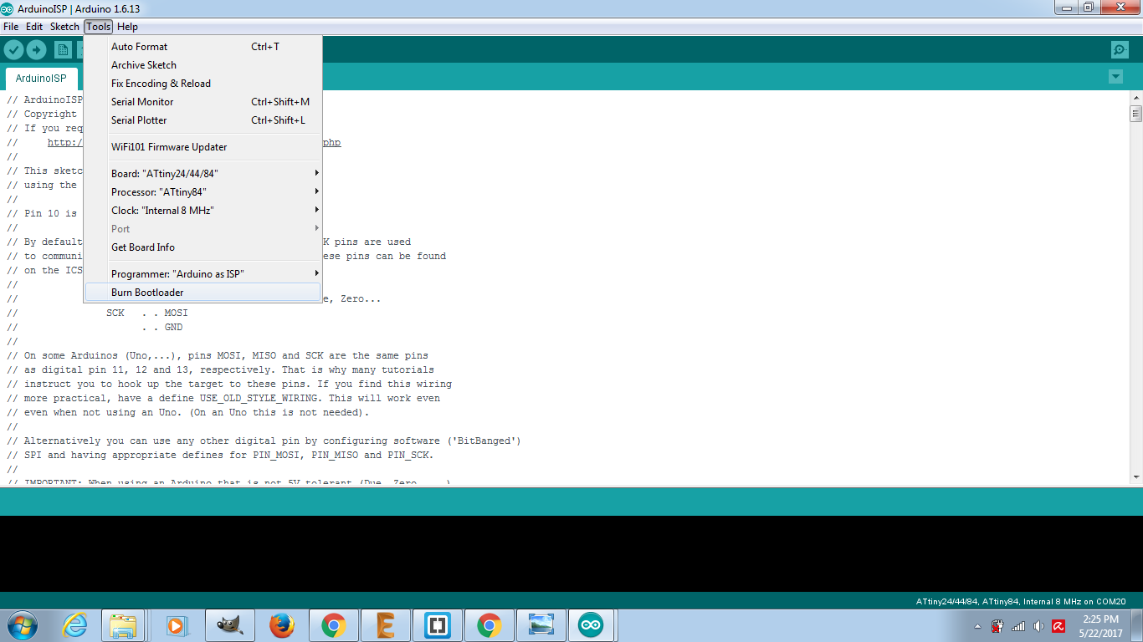Viewport: 1143px width, 642px height.
Task: Click the Arduino IDE taskbar icon
Action: (x=592, y=625)
